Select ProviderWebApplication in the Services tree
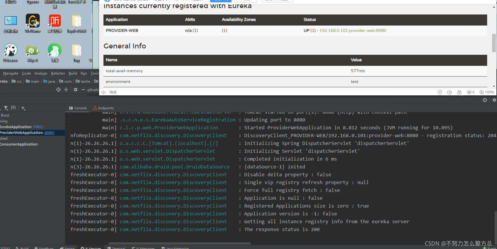This screenshot has height=249, width=497. (21, 133)
